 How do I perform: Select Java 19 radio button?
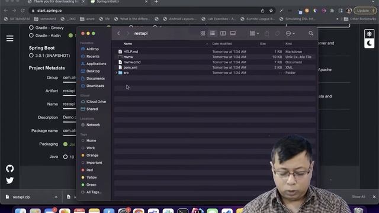click(65, 157)
